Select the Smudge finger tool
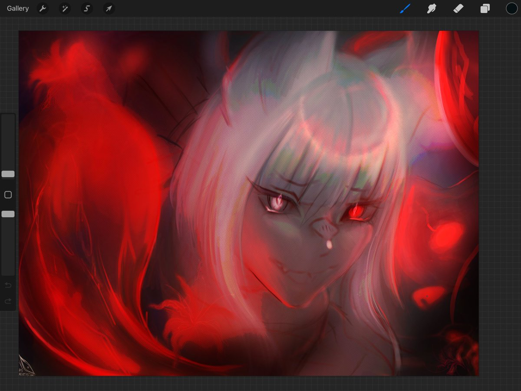 coord(431,9)
